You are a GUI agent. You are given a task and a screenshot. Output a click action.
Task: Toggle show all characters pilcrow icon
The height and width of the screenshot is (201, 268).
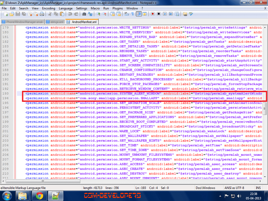point(132,14)
